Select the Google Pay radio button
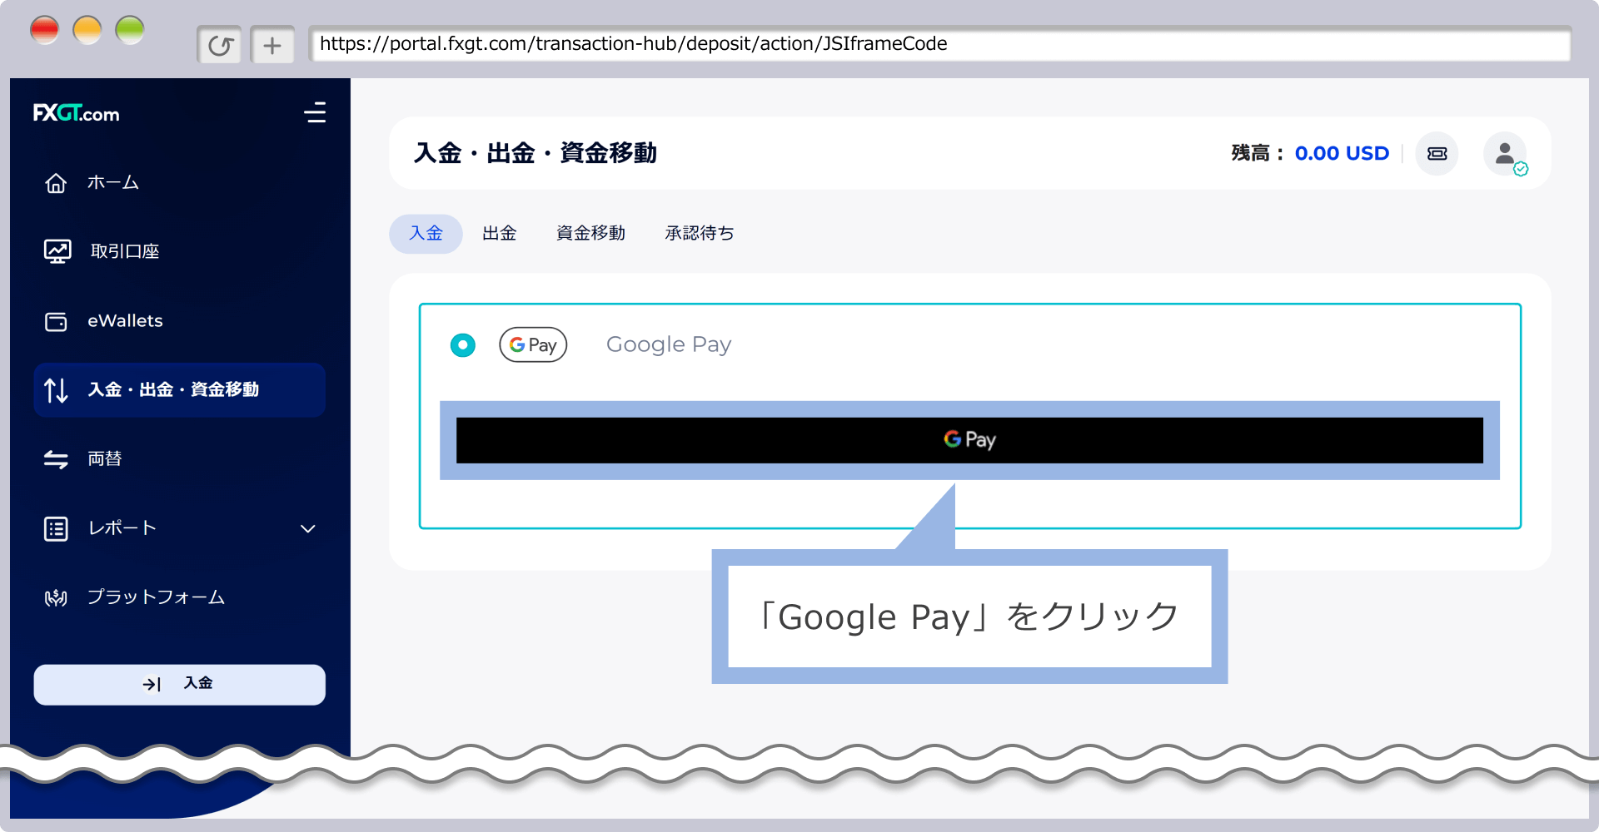This screenshot has width=1599, height=832. (463, 344)
